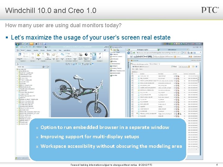Select the Tools ribbon tab
Screen dimensions: 223x167
point(55,50)
